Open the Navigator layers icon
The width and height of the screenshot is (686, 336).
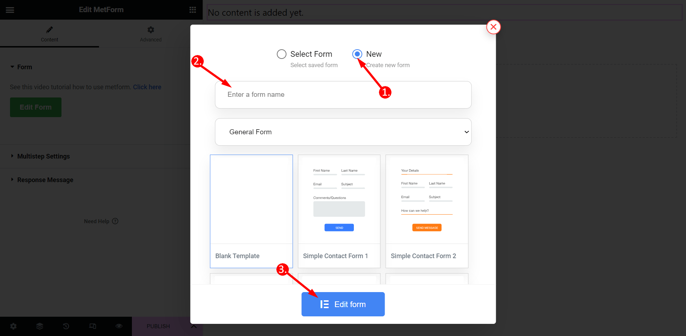click(x=40, y=326)
